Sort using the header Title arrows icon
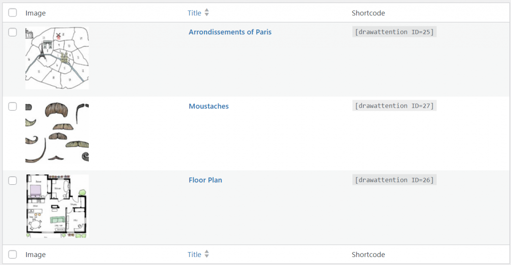 207,12
